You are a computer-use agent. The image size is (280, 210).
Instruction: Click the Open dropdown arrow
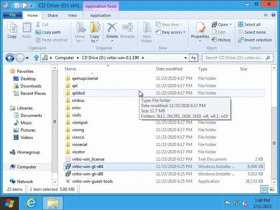pyautogui.click(x=231, y=24)
